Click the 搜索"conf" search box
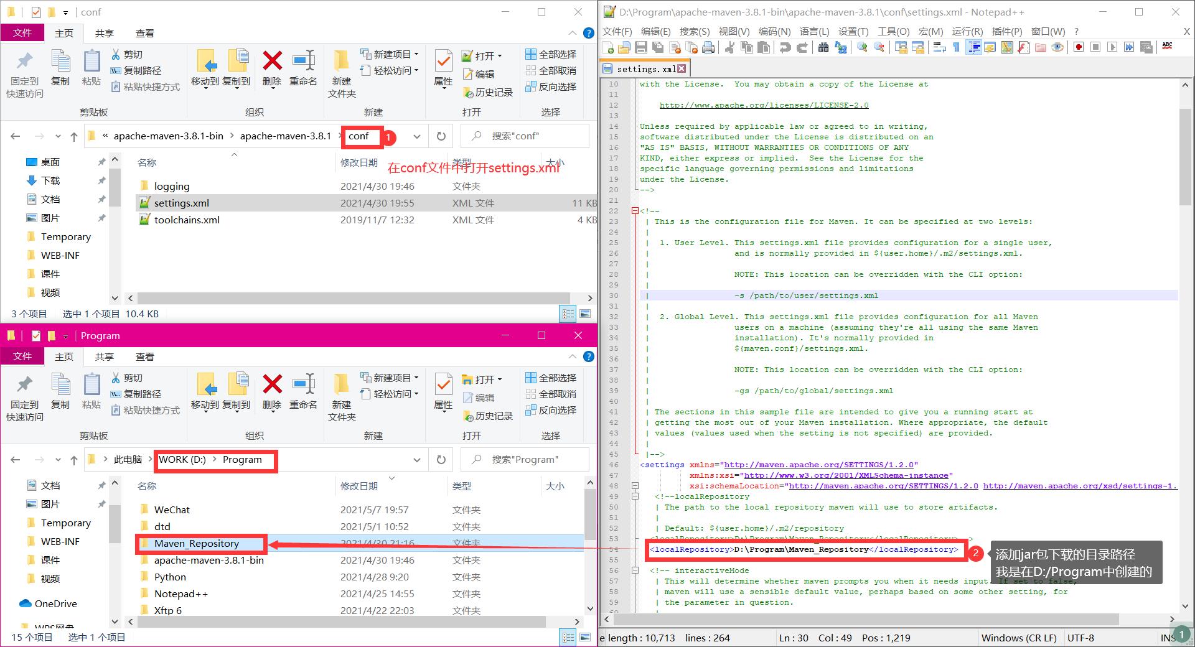The width and height of the screenshot is (1195, 647). tap(525, 136)
